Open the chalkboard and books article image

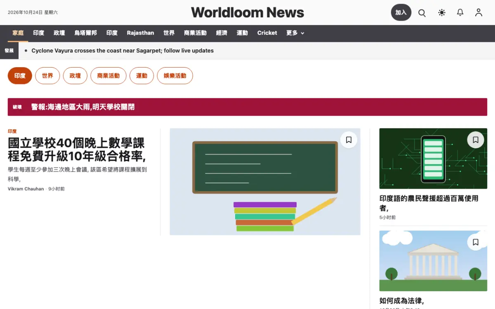tap(265, 182)
